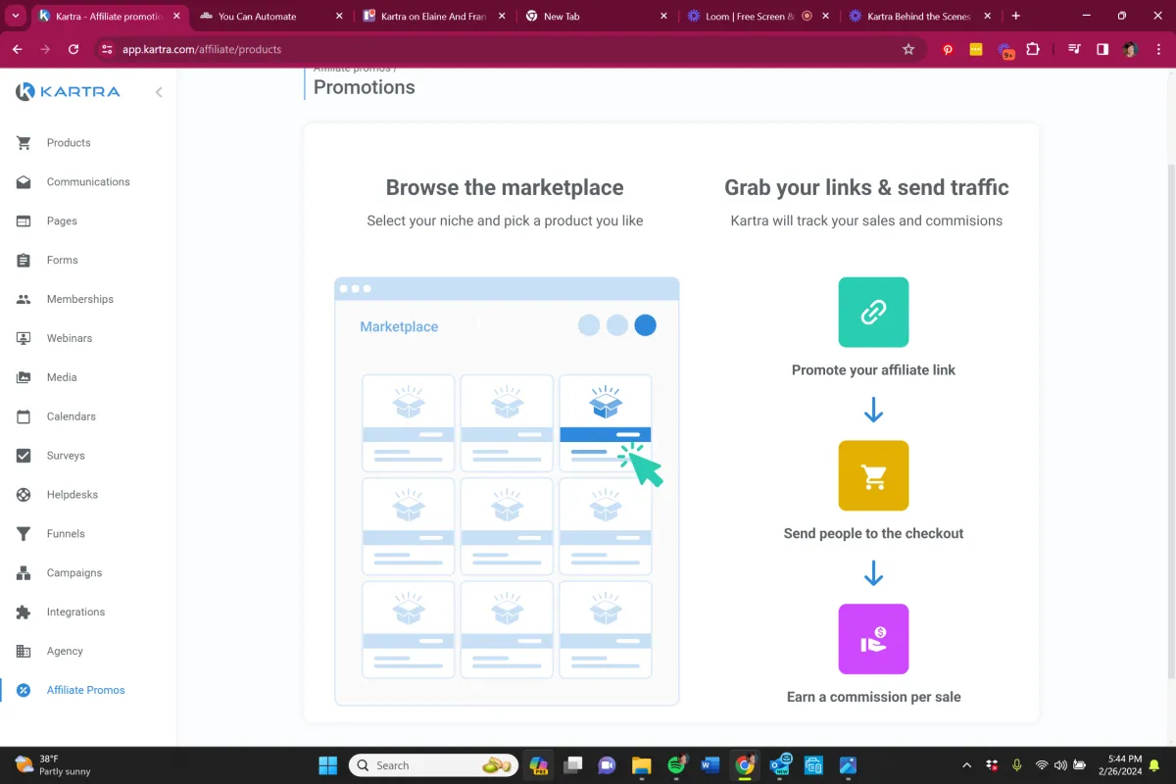Show hidden system tray icons
Viewport: 1176px width, 784px height.
click(966, 765)
